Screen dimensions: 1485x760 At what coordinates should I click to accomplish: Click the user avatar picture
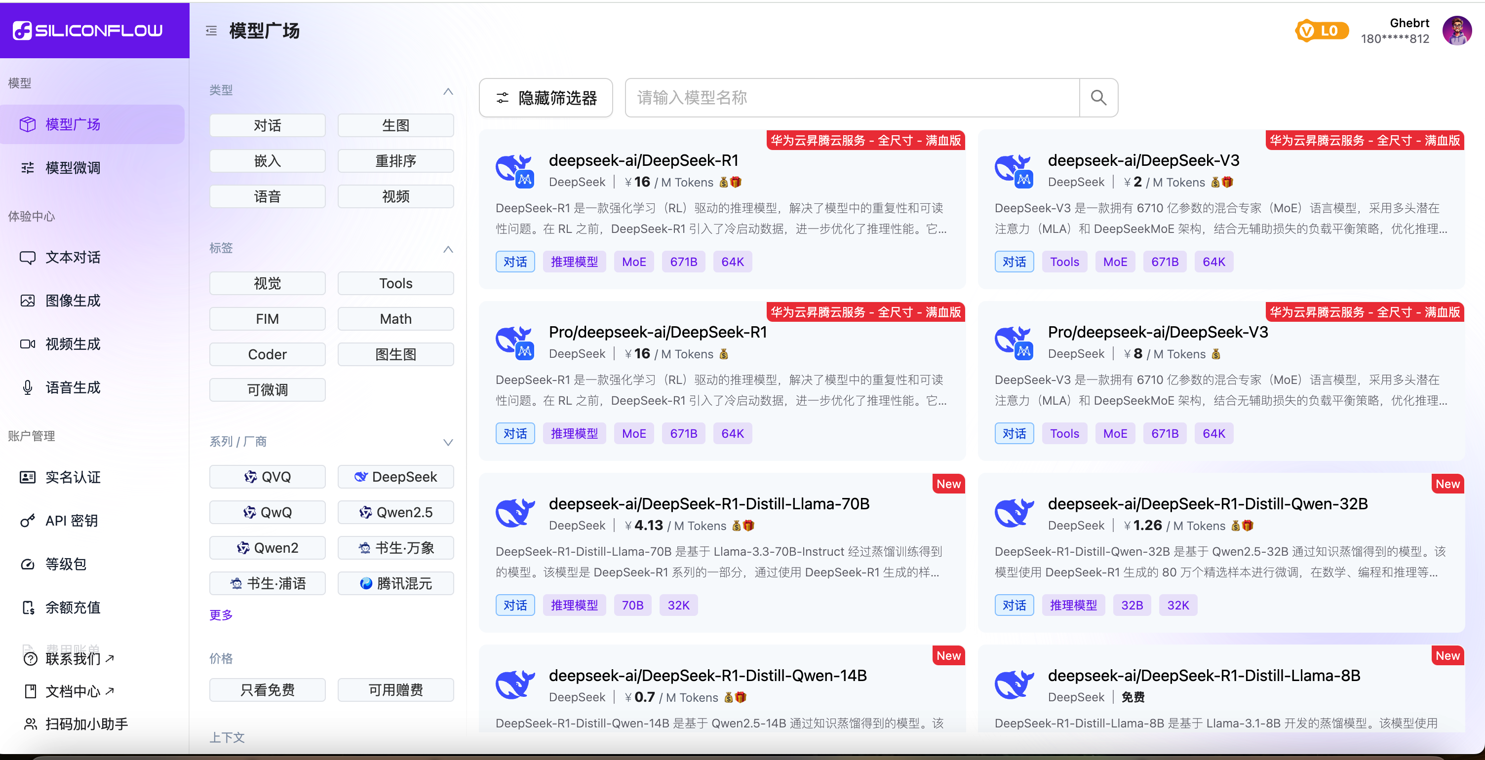(x=1457, y=31)
